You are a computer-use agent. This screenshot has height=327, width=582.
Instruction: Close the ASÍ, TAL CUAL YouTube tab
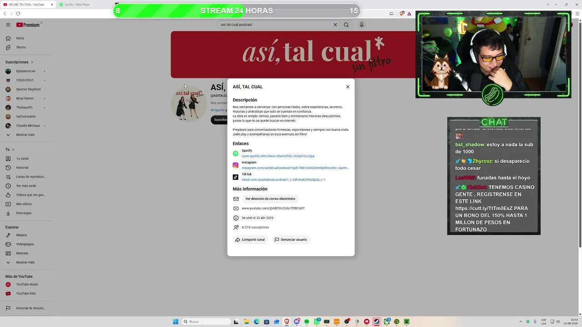point(52,5)
